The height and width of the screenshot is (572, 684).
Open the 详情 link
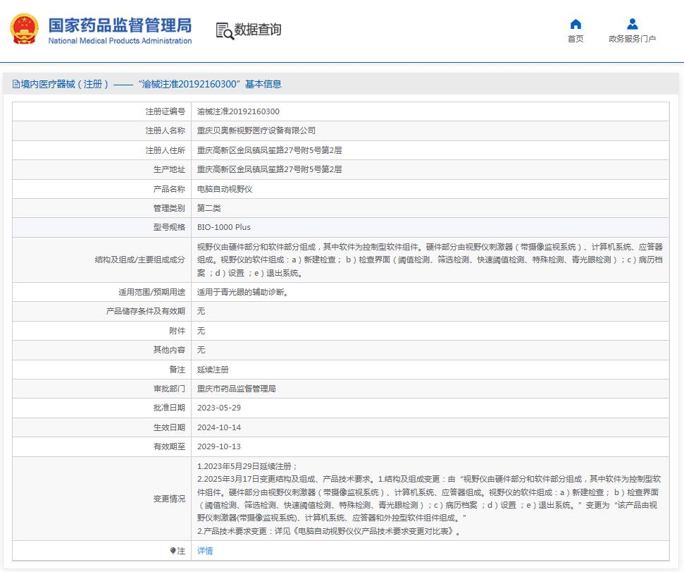tap(205, 551)
